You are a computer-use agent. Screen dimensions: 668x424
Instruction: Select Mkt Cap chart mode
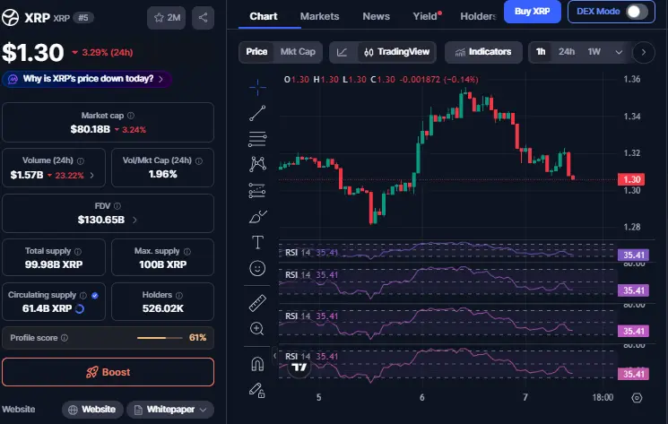[x=298, y=52]
